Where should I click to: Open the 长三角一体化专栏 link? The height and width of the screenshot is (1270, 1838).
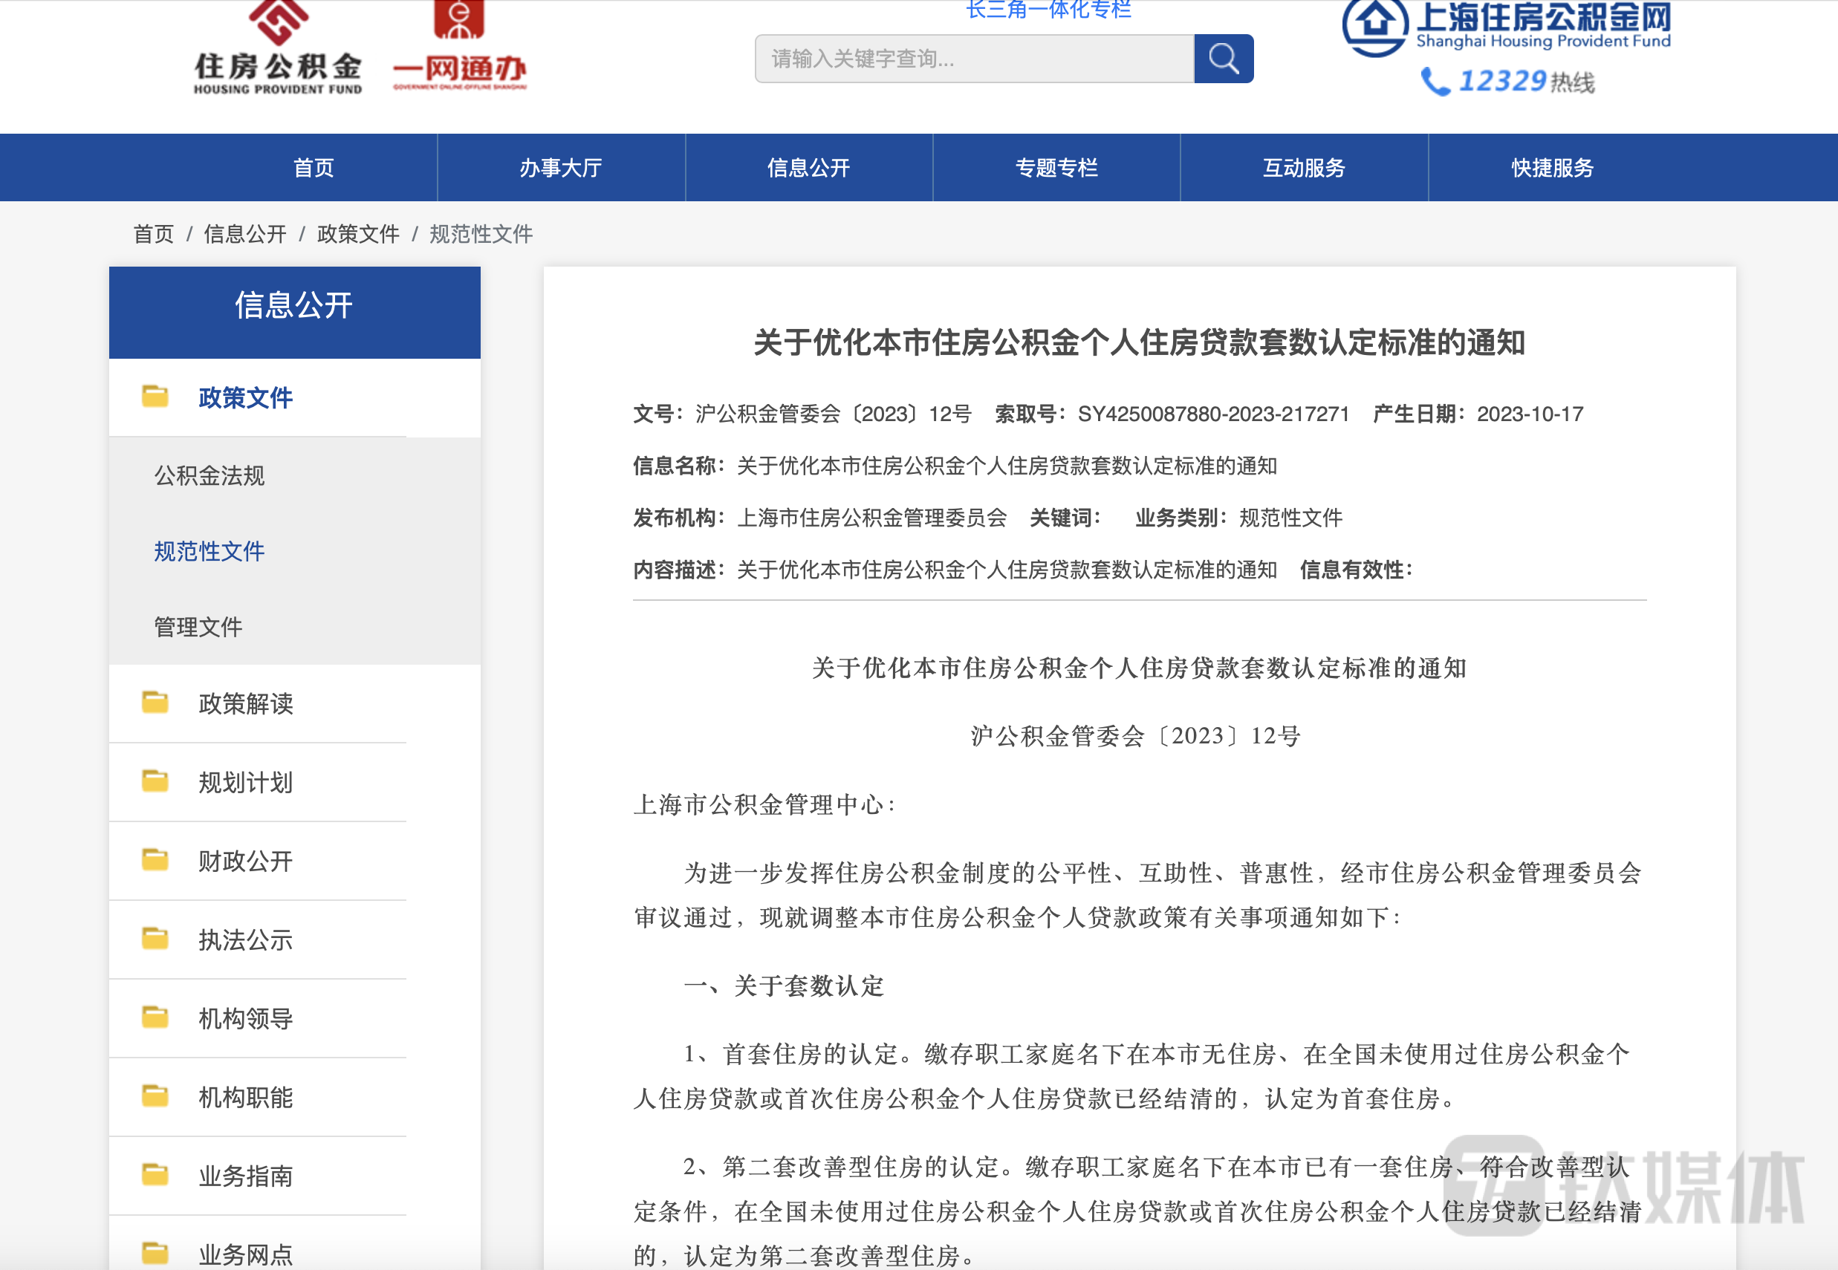[x=1048, y=10]
